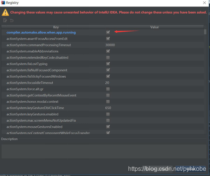
Task: Select the actionSystem.commandProcessingTimeout key
Action: pyautogui.click(x=39, y=45)
